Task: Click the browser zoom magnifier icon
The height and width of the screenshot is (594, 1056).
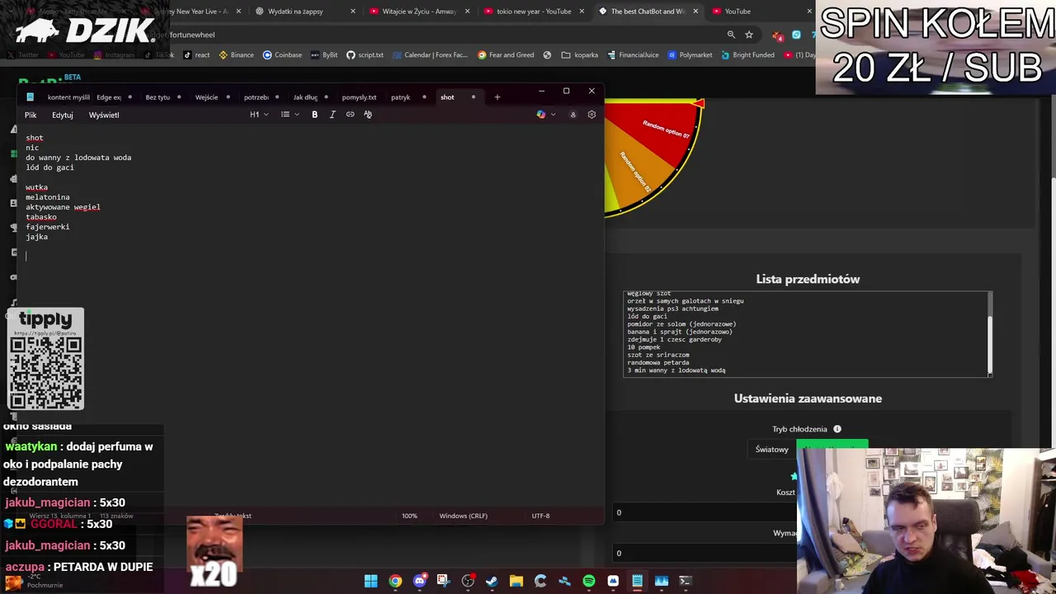Action: (x=731, y=35)
